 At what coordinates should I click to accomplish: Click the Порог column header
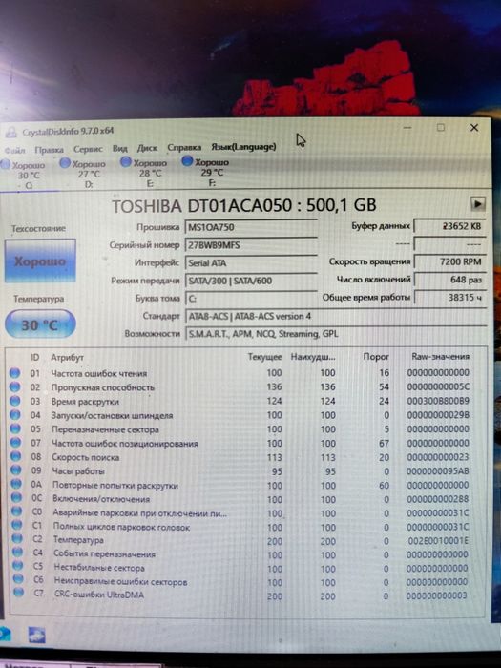coord(376,357)
